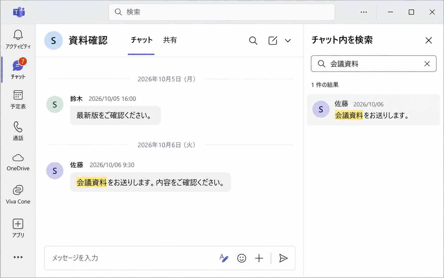Maximize the Teams window
The height and width of the screenshot is (278, 444).
[x=411, y=12]
